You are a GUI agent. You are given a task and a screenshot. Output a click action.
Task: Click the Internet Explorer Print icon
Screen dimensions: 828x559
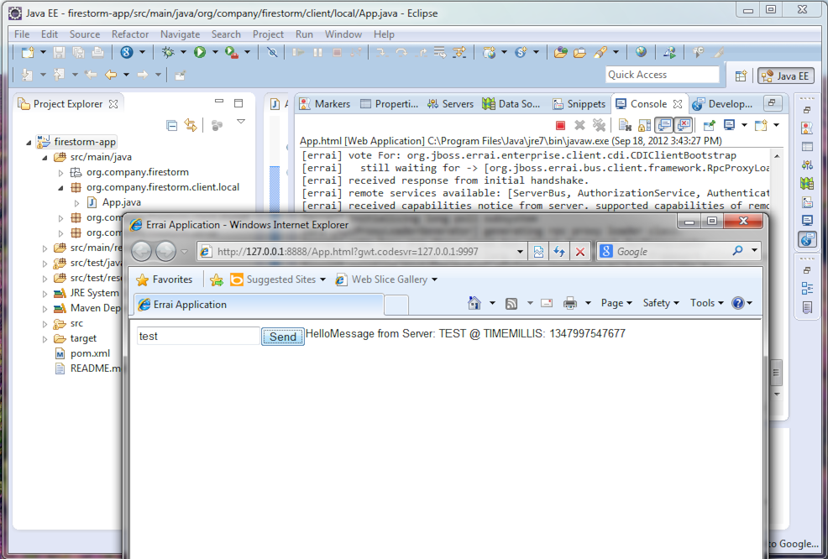pos(570,303)
